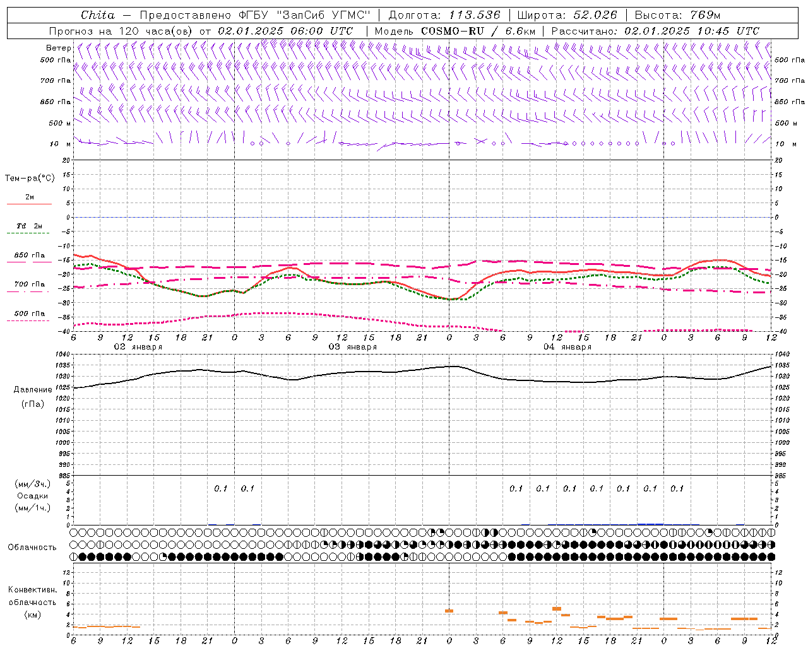Image resolution: width=808 pixels, height=646 pixels.
Task: Click the 'Облачность' cloudiness label
Action: coord(32,548)
